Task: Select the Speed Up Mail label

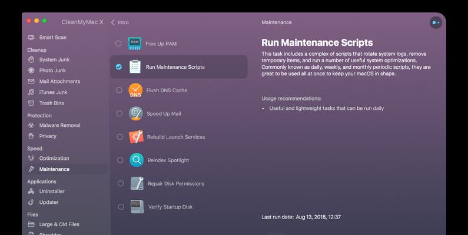Action: click(x=164, y=113)
